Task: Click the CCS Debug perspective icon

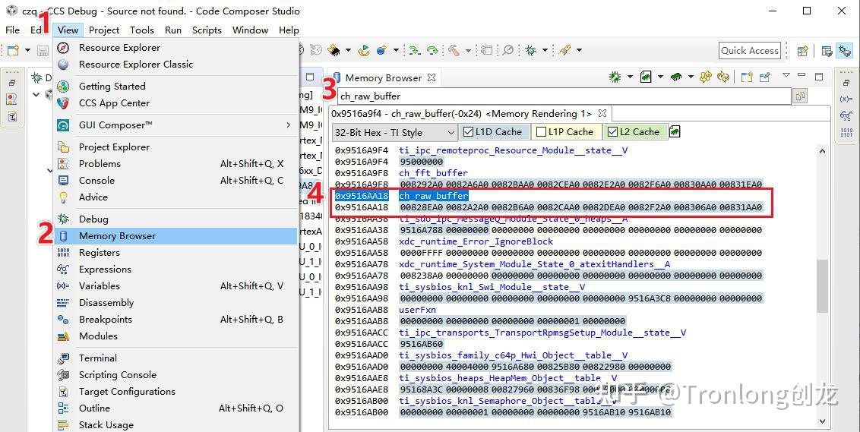Action: pos(844,51)
